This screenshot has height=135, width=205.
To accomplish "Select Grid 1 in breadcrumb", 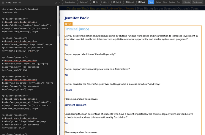I will coord(106,2).
